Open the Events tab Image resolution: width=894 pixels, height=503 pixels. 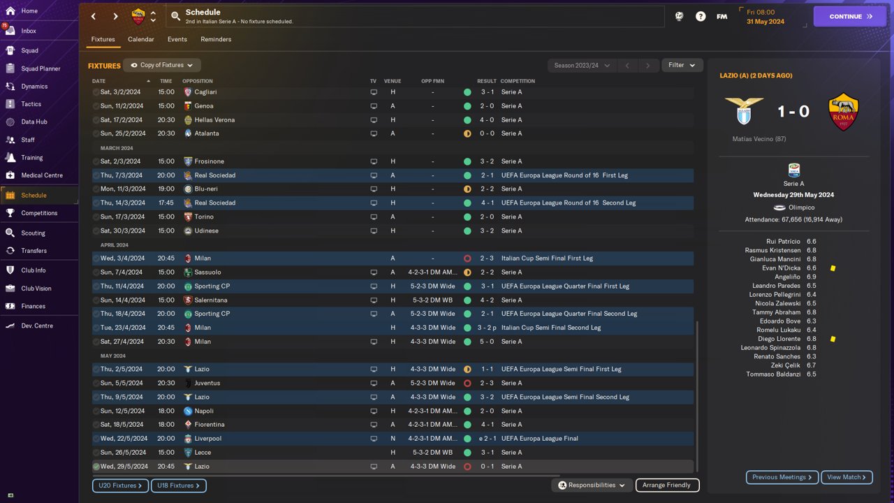(177, 39)
